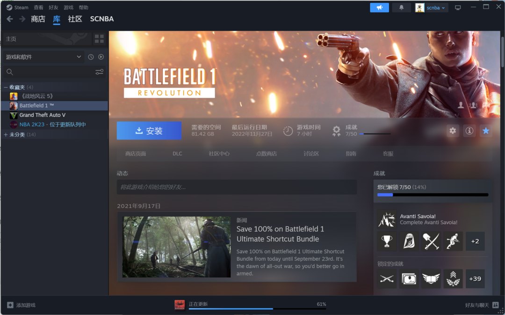Open the trophy achievement icon
The width and height of the screenshot is (505, 315).
point(387,241)
